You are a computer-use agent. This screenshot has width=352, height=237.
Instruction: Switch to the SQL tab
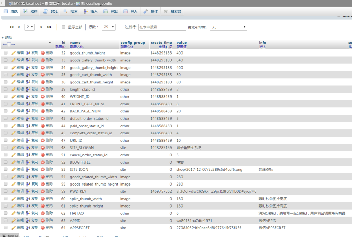pos(51,11)
